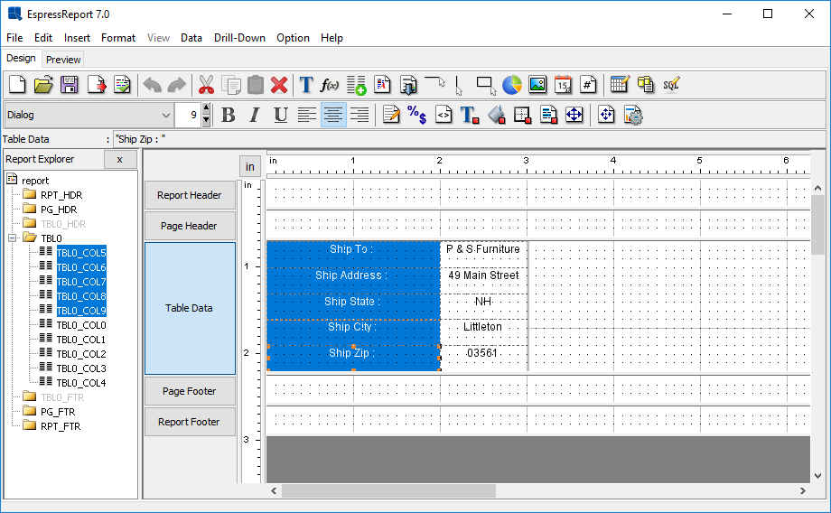Screen dimensions: 831x513
Task: Click the page with green checkmark icon
Action: click(122, 85)
